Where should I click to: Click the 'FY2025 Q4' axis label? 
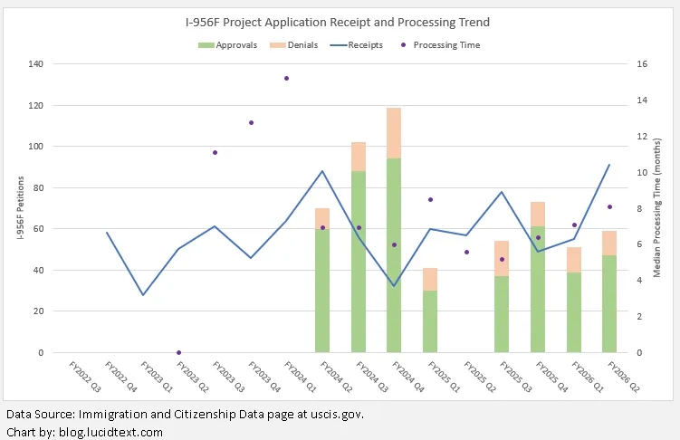coord(552,377)
